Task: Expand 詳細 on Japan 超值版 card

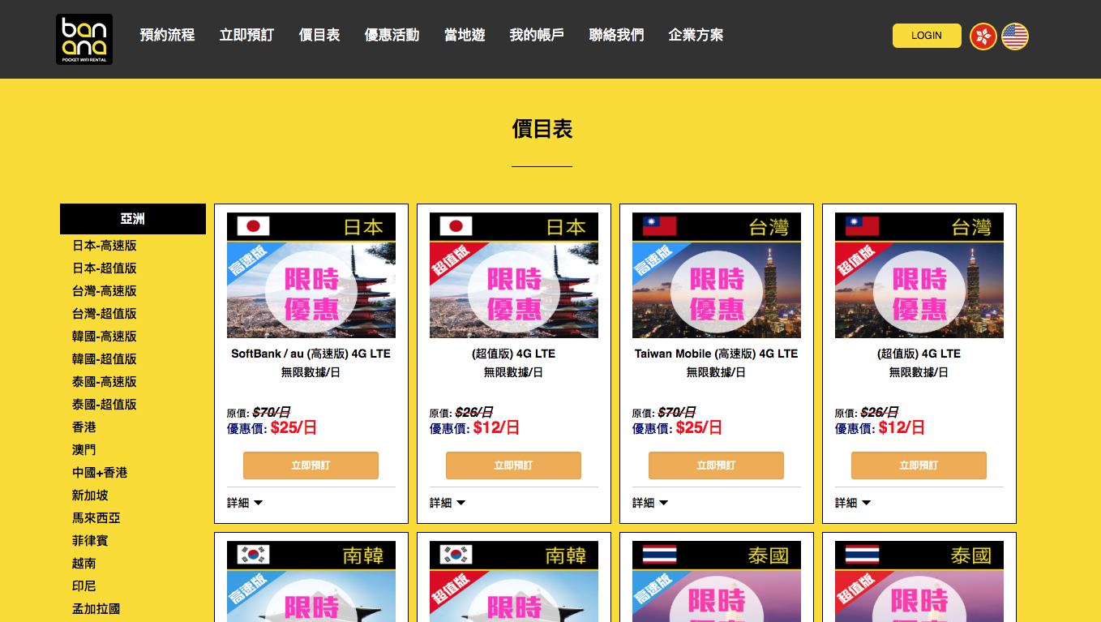Action: [x=448, y=503]
